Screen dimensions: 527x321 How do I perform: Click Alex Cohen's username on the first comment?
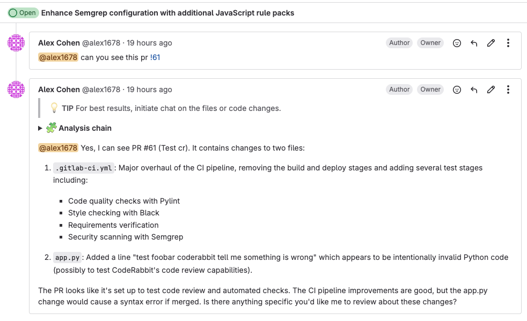pos(58,43)
